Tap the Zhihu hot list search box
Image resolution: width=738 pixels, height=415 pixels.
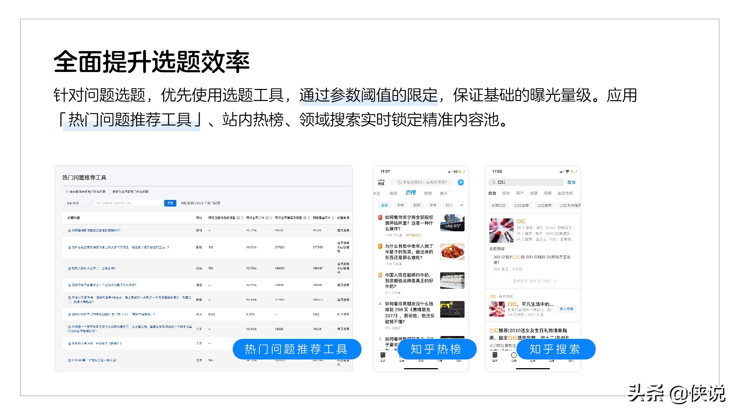[x=421, y=182]
